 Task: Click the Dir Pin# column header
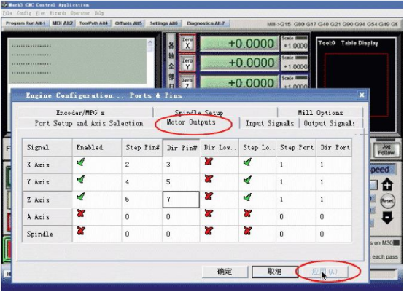[x=182, y=147]
